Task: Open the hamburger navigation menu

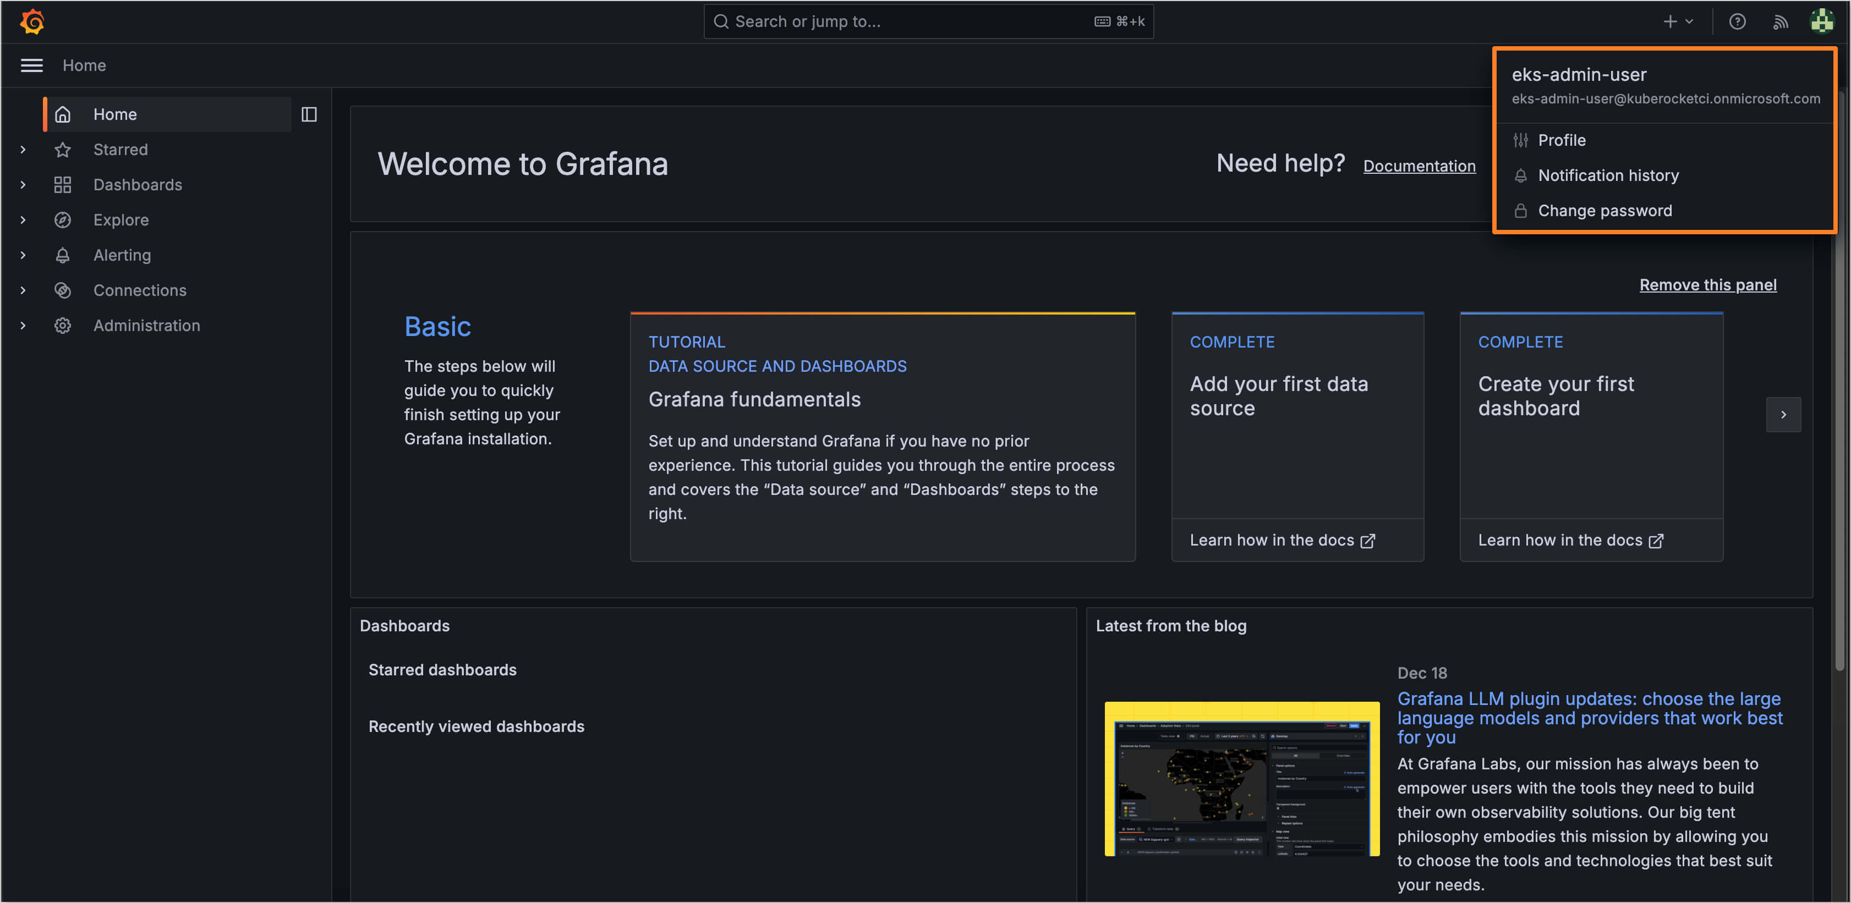Action: [x=31, y=65]
